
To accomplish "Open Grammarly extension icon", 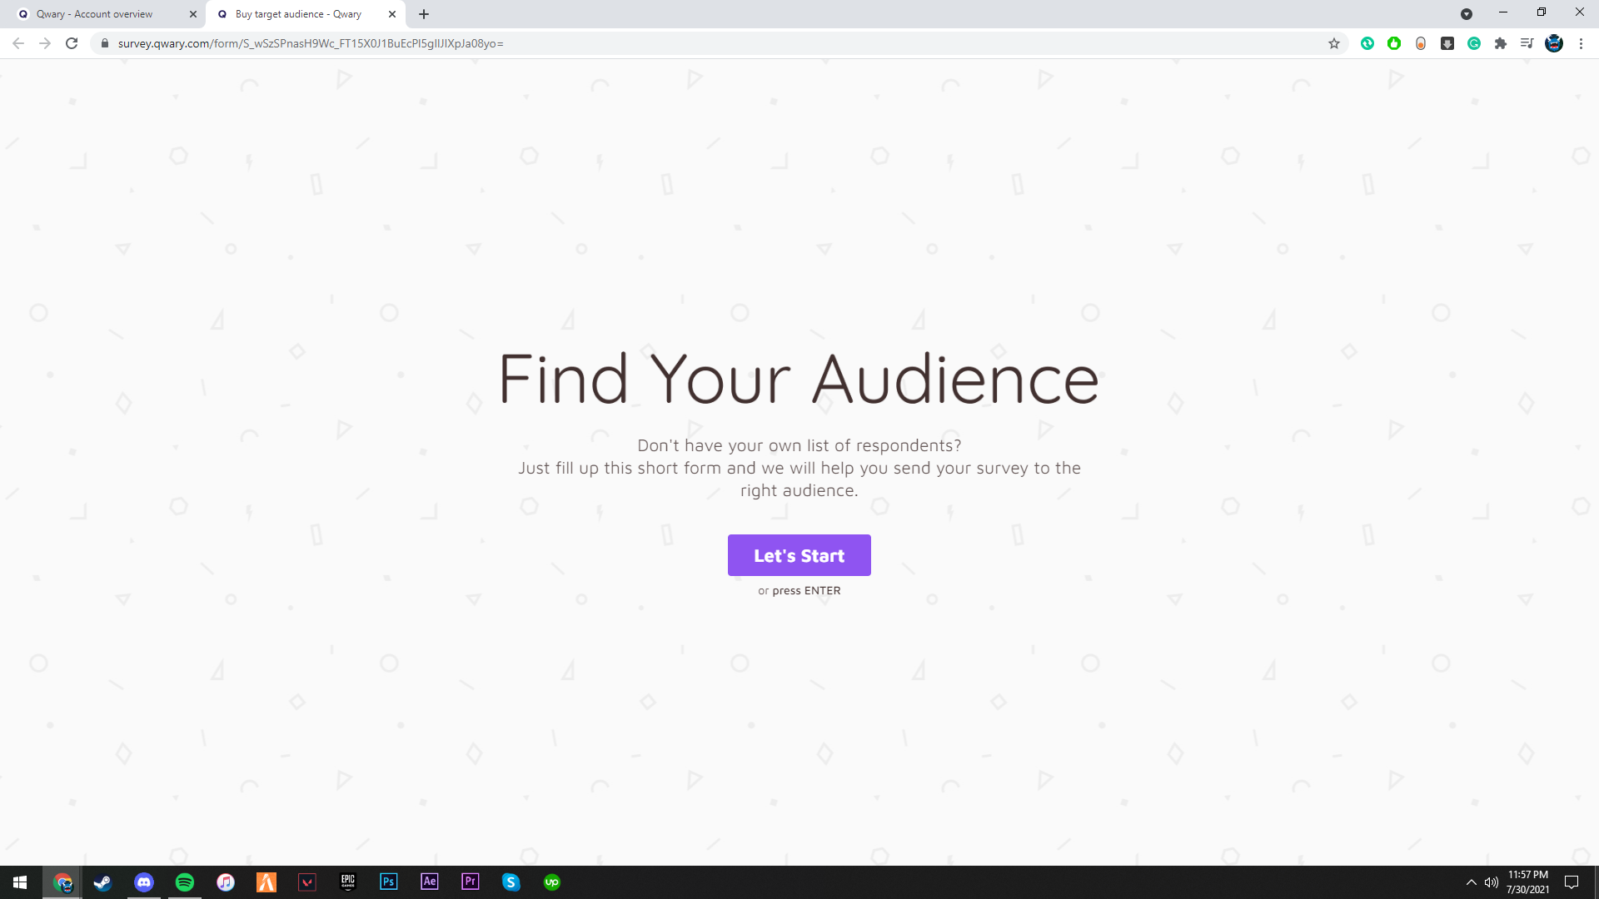I will point(1474,43).
